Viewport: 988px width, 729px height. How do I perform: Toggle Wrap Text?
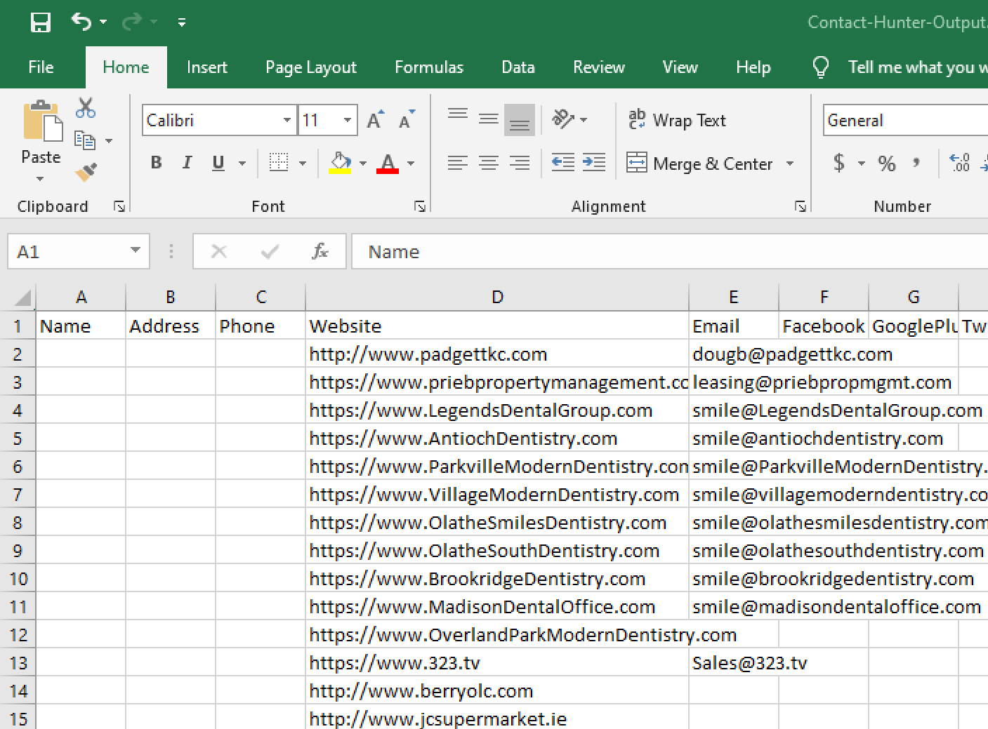[x=677, y=120]
